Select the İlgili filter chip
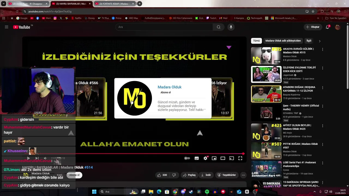The image size is (349, 196). 309,41
